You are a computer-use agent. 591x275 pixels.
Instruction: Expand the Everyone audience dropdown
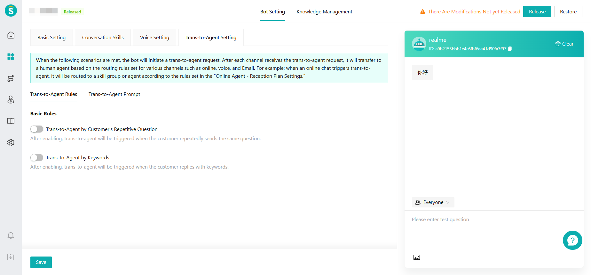tap(433, 202)
